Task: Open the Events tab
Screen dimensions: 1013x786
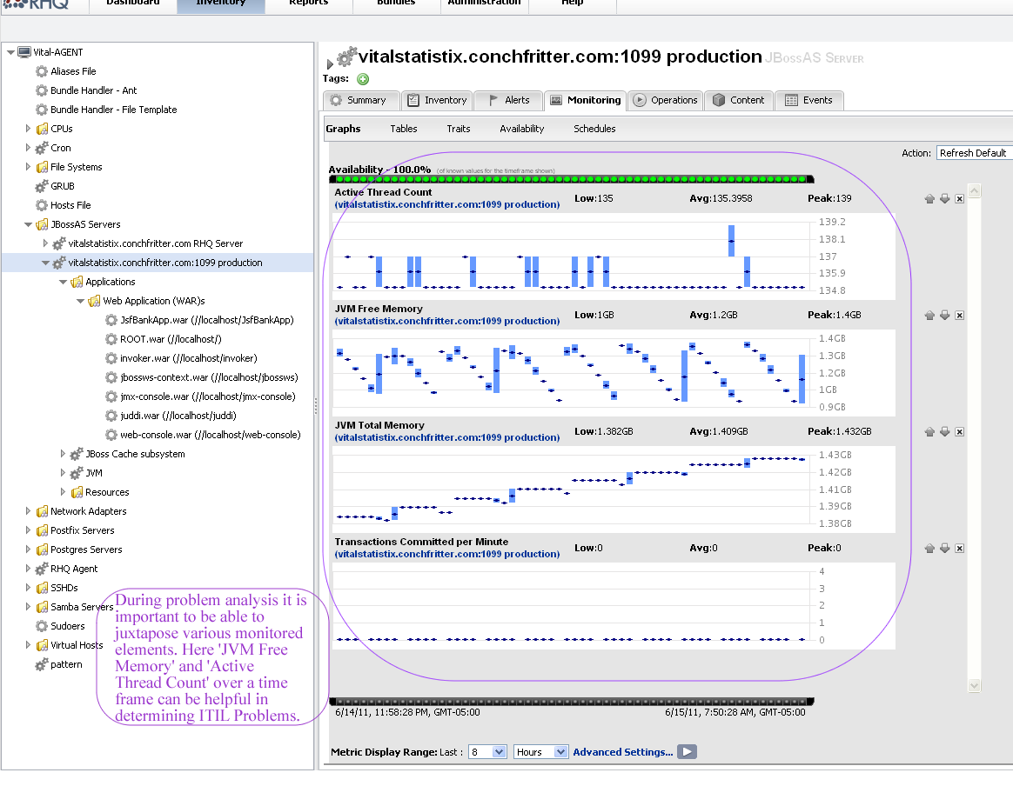Action: (808, 100)
